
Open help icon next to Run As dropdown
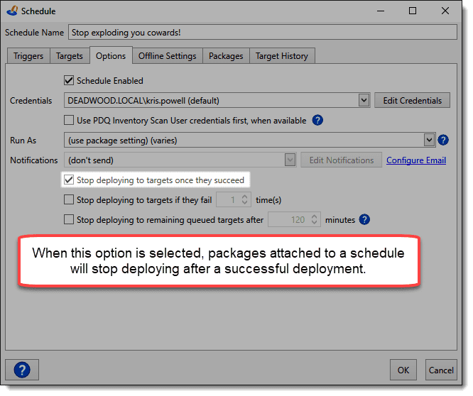click(x=443, y=140)
